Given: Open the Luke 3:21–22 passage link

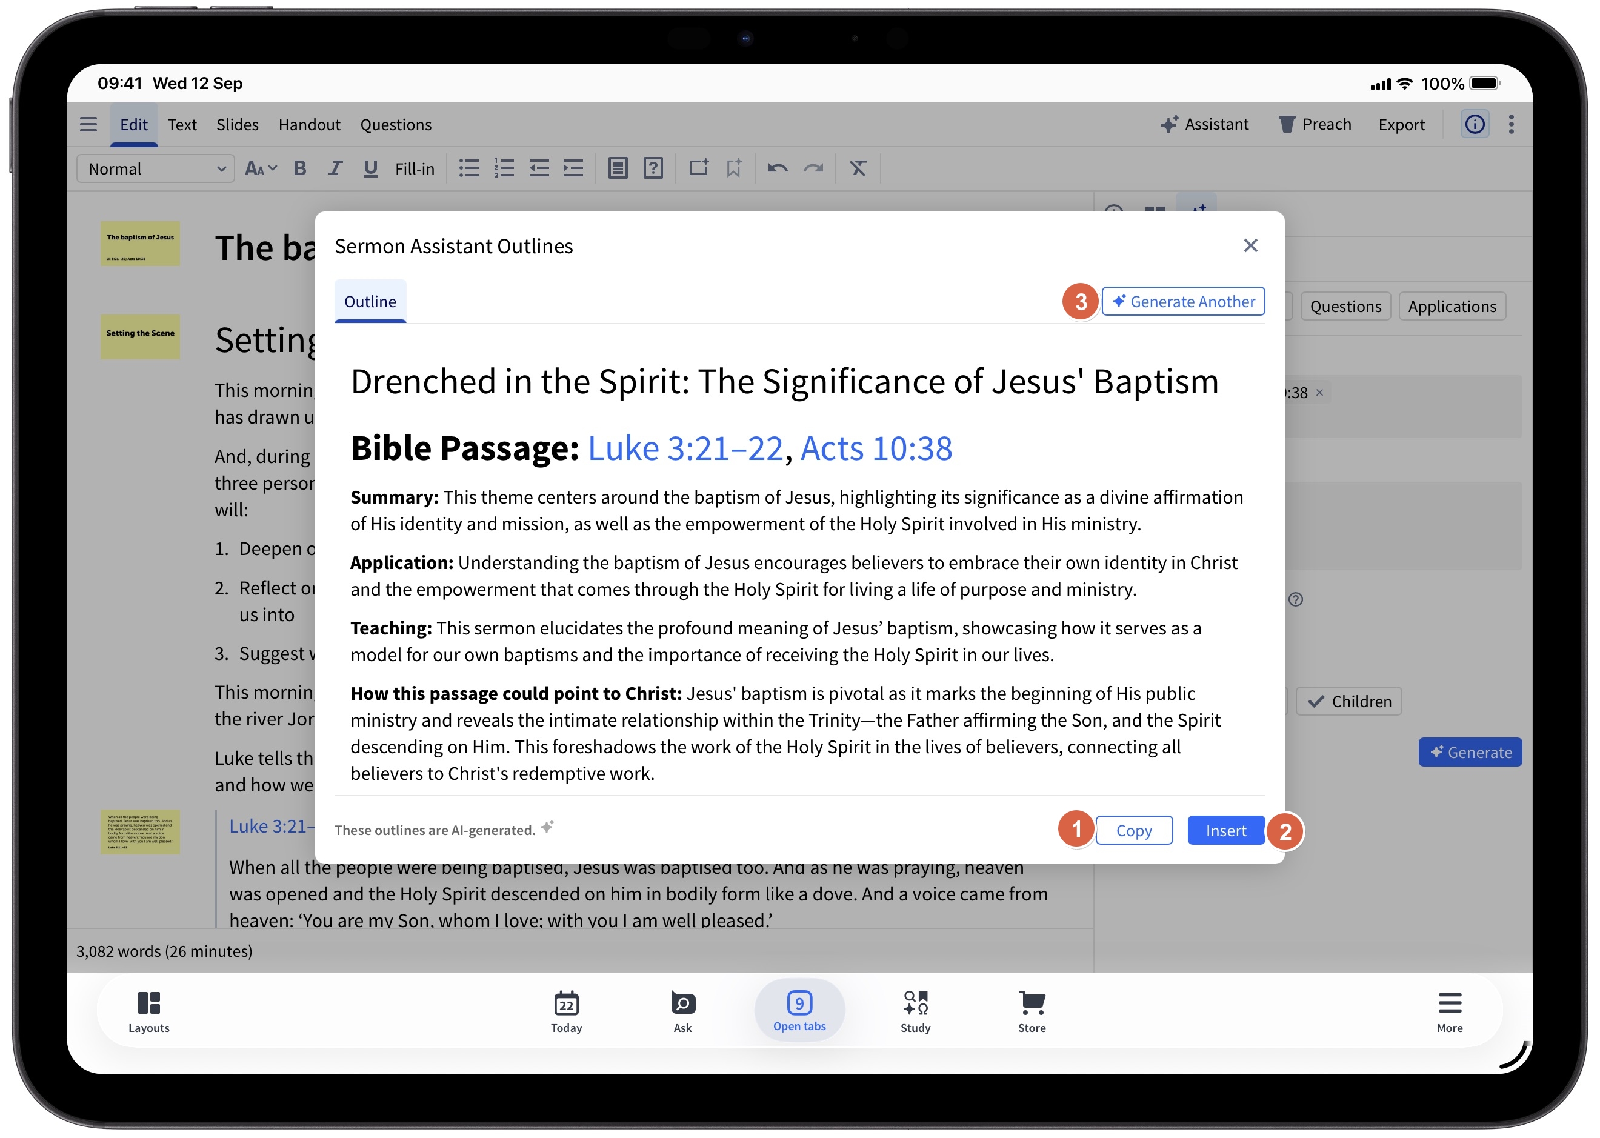Looking at the screenshot, I should tap(685, 448).
